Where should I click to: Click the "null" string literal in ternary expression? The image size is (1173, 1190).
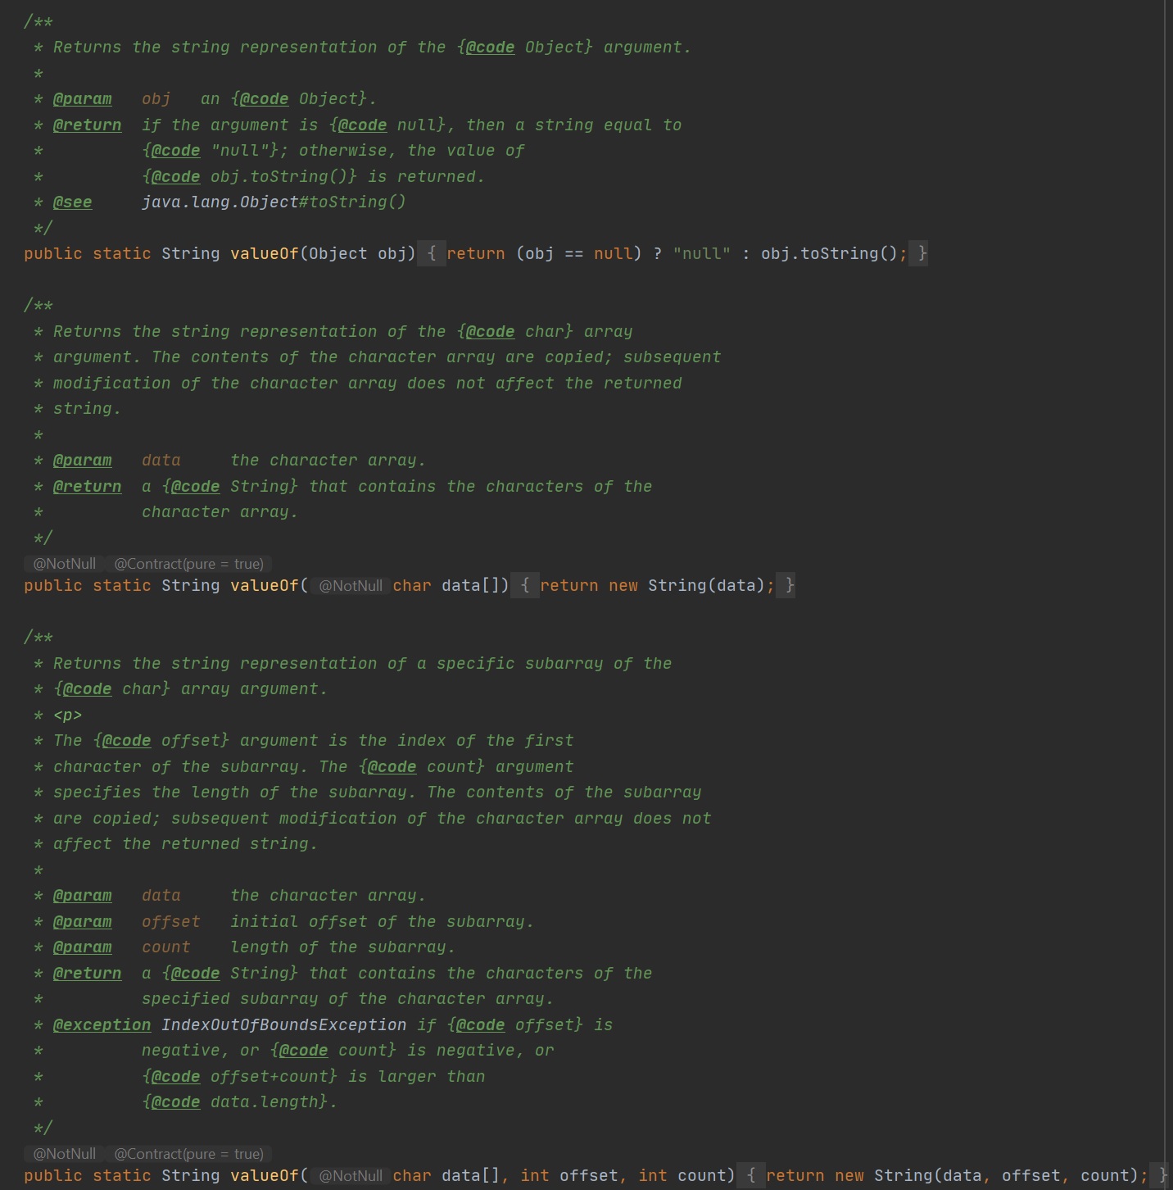pyautogui.click(x=701, y=254)
